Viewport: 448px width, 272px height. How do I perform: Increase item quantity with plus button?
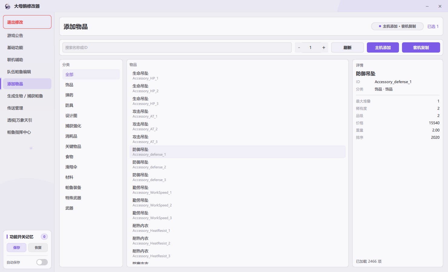tap(324, 47)
